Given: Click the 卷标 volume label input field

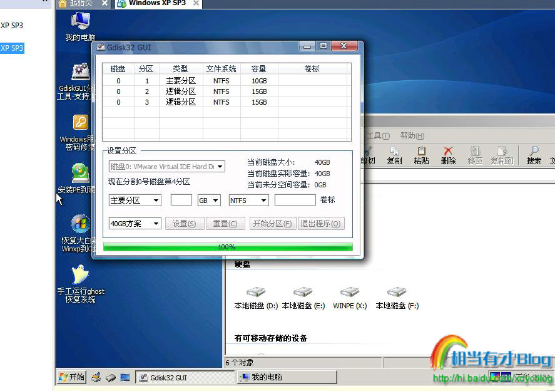Looking at the screenshot, I should coord(295,200).
